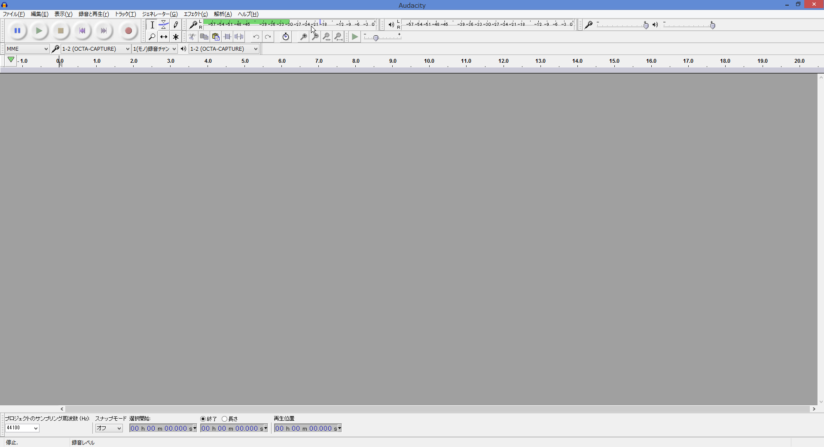Image resolution: width=824 pixels, height=447 pixels.
Task: Click the Undo arrow icon
Action: 256,37
